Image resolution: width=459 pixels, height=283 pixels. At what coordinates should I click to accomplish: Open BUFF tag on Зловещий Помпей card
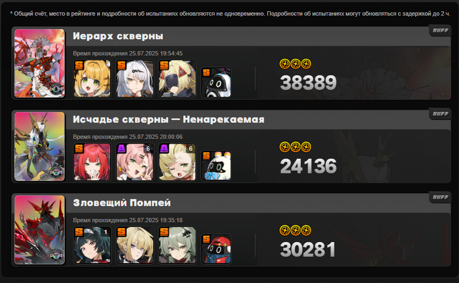440,197
